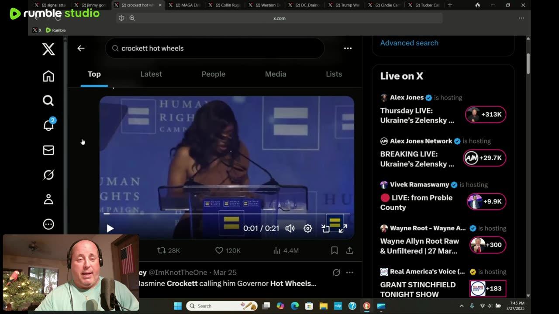The width and height of the screenshot is (559, 314).
Task: Open LIVE: from Preble County broadcast
Action: [x=416, y=202]
